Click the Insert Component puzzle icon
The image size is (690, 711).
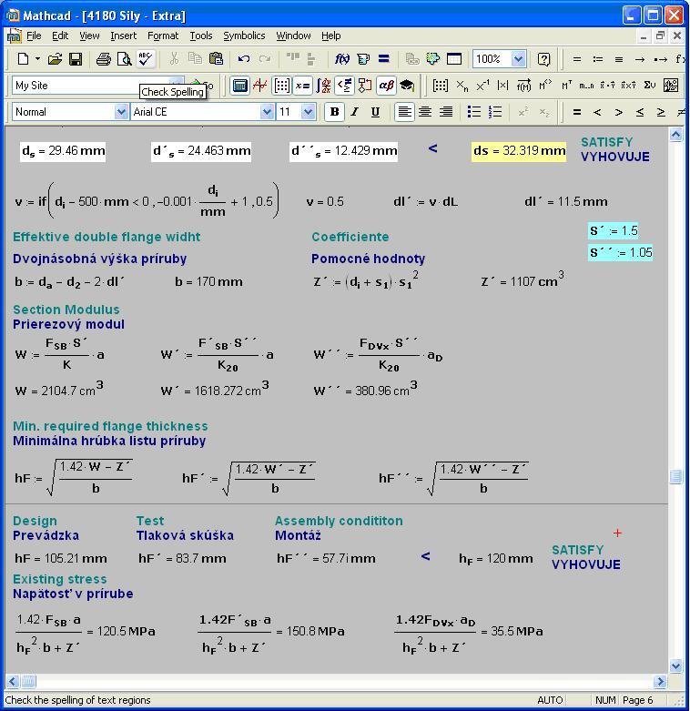point(433,59)
